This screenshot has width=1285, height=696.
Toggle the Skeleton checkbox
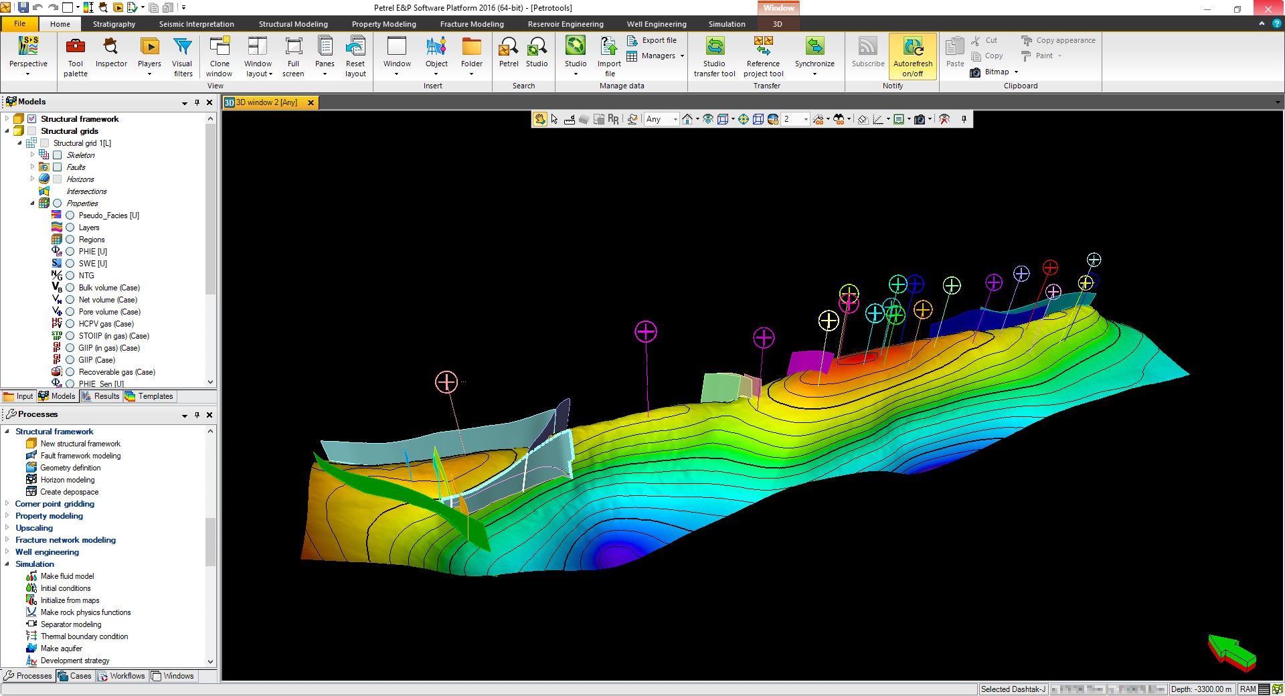57,155
